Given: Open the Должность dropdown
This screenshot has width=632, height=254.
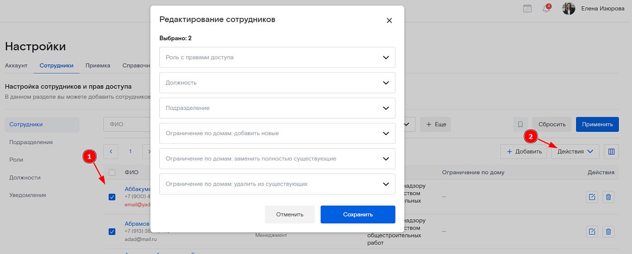Looking at the screenshot, I should click(x=277, y=83).
